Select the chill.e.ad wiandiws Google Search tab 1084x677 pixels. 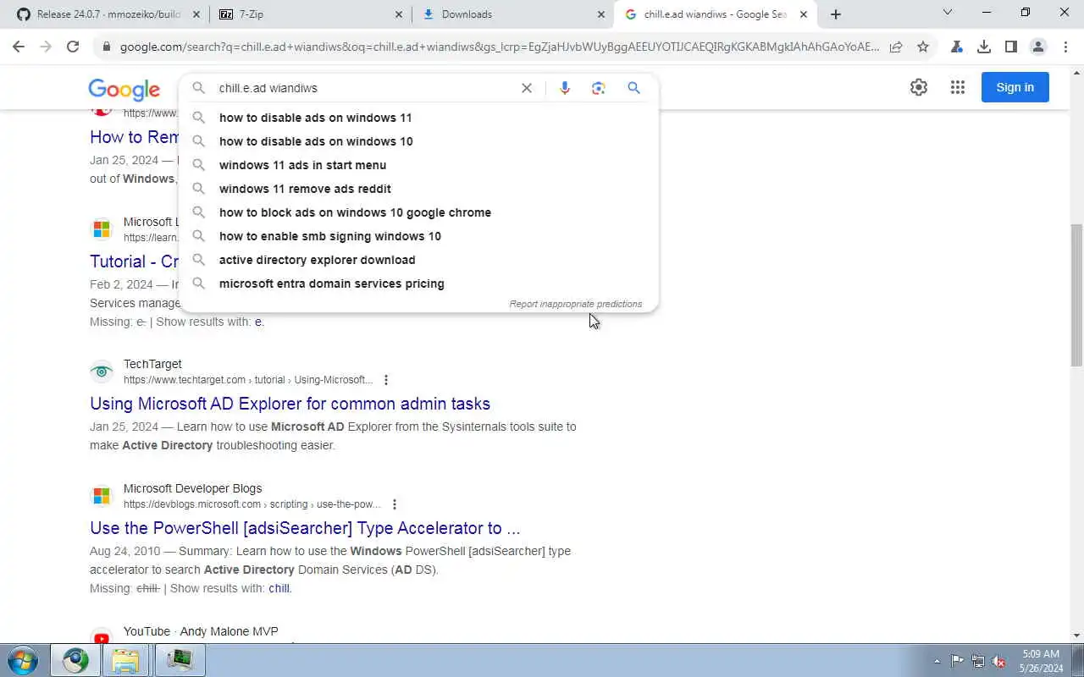coord(716,14)
